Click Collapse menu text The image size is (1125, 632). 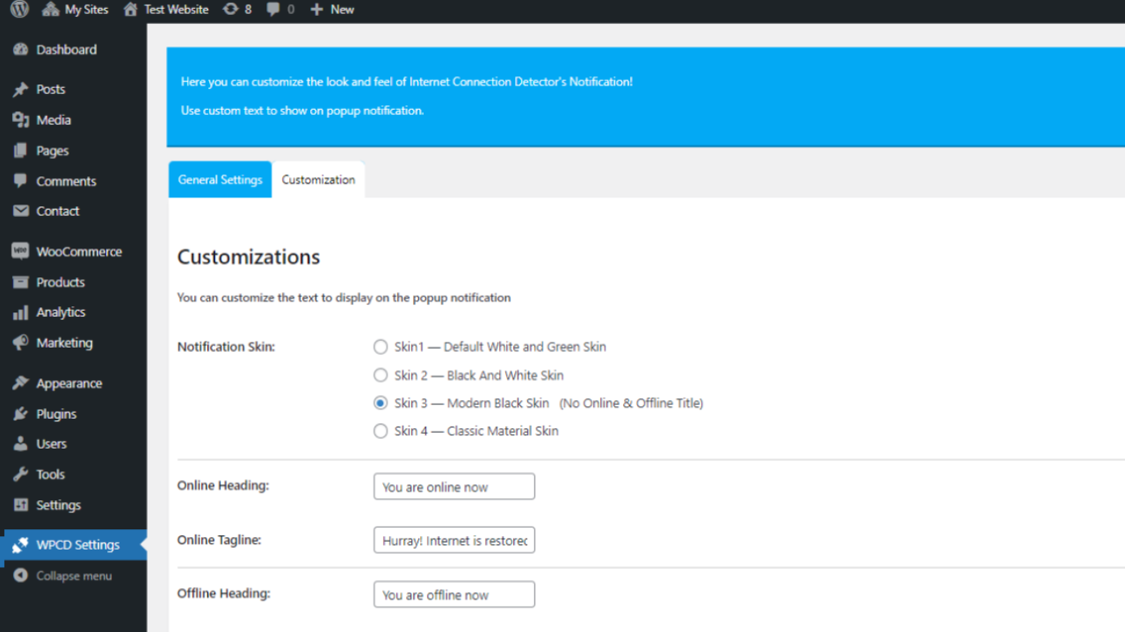click(74, 577)
